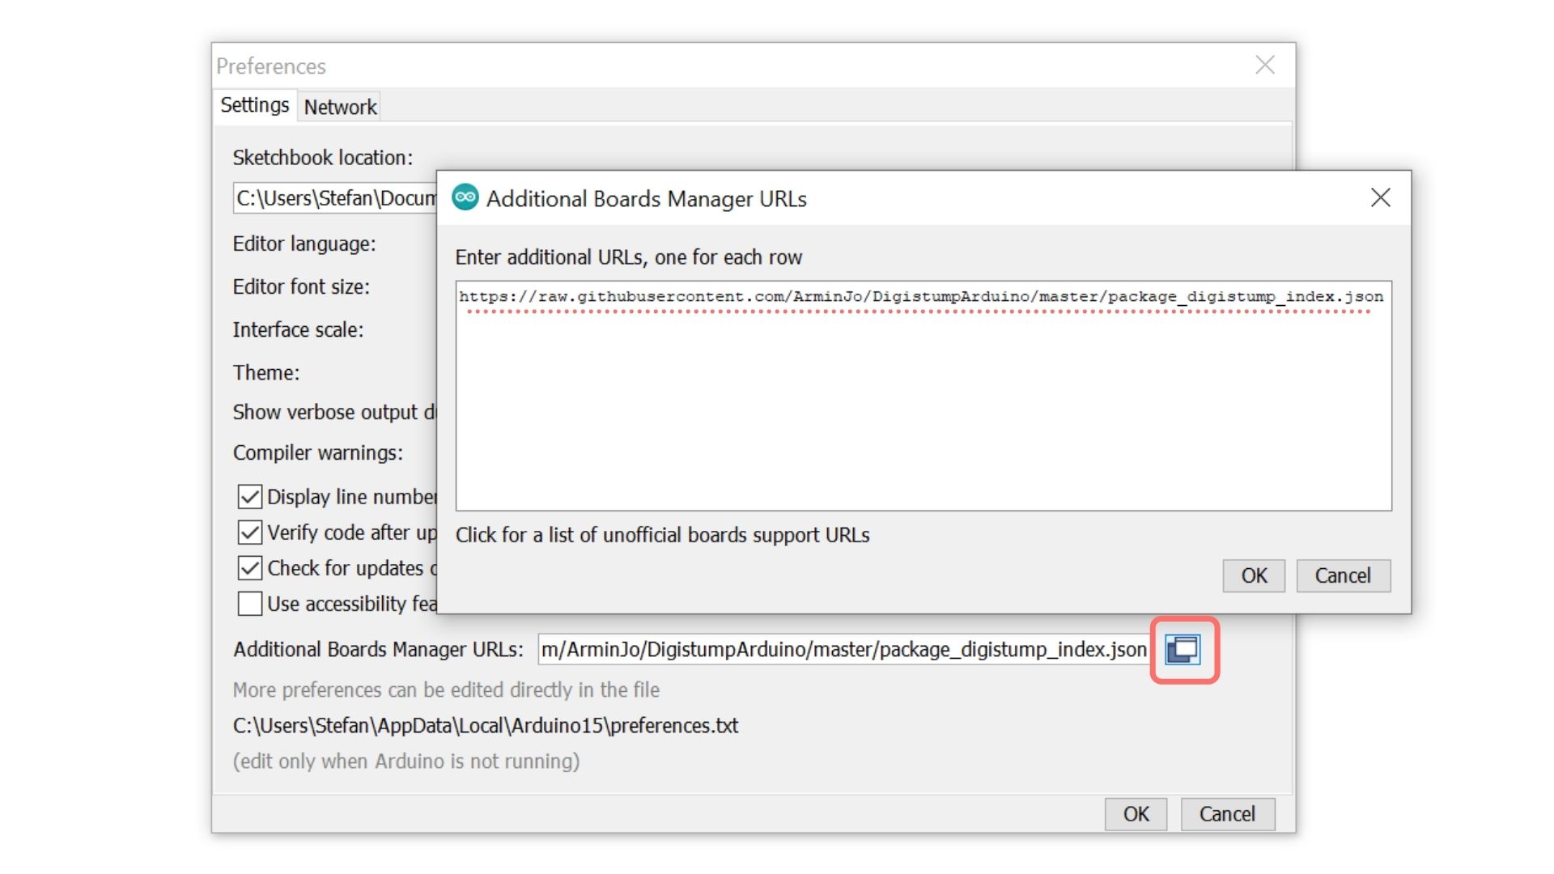Click the Enter additional URLs instruction text
The height and width of the screenshot is (874, 1554).
[629, 257]
